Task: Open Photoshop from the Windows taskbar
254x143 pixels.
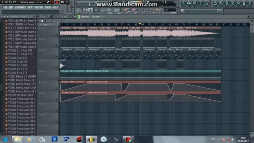Action: 67,139
